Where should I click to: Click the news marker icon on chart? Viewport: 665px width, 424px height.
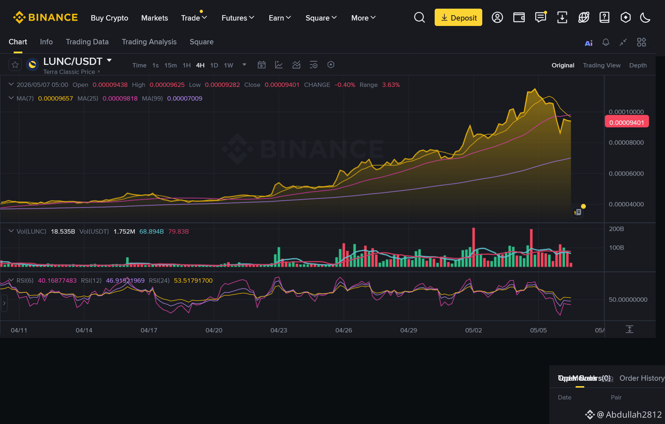578,212
